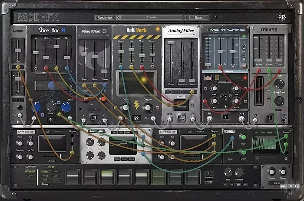
Task: Select Amount in the Sequencer list
Action: point(30,171)
